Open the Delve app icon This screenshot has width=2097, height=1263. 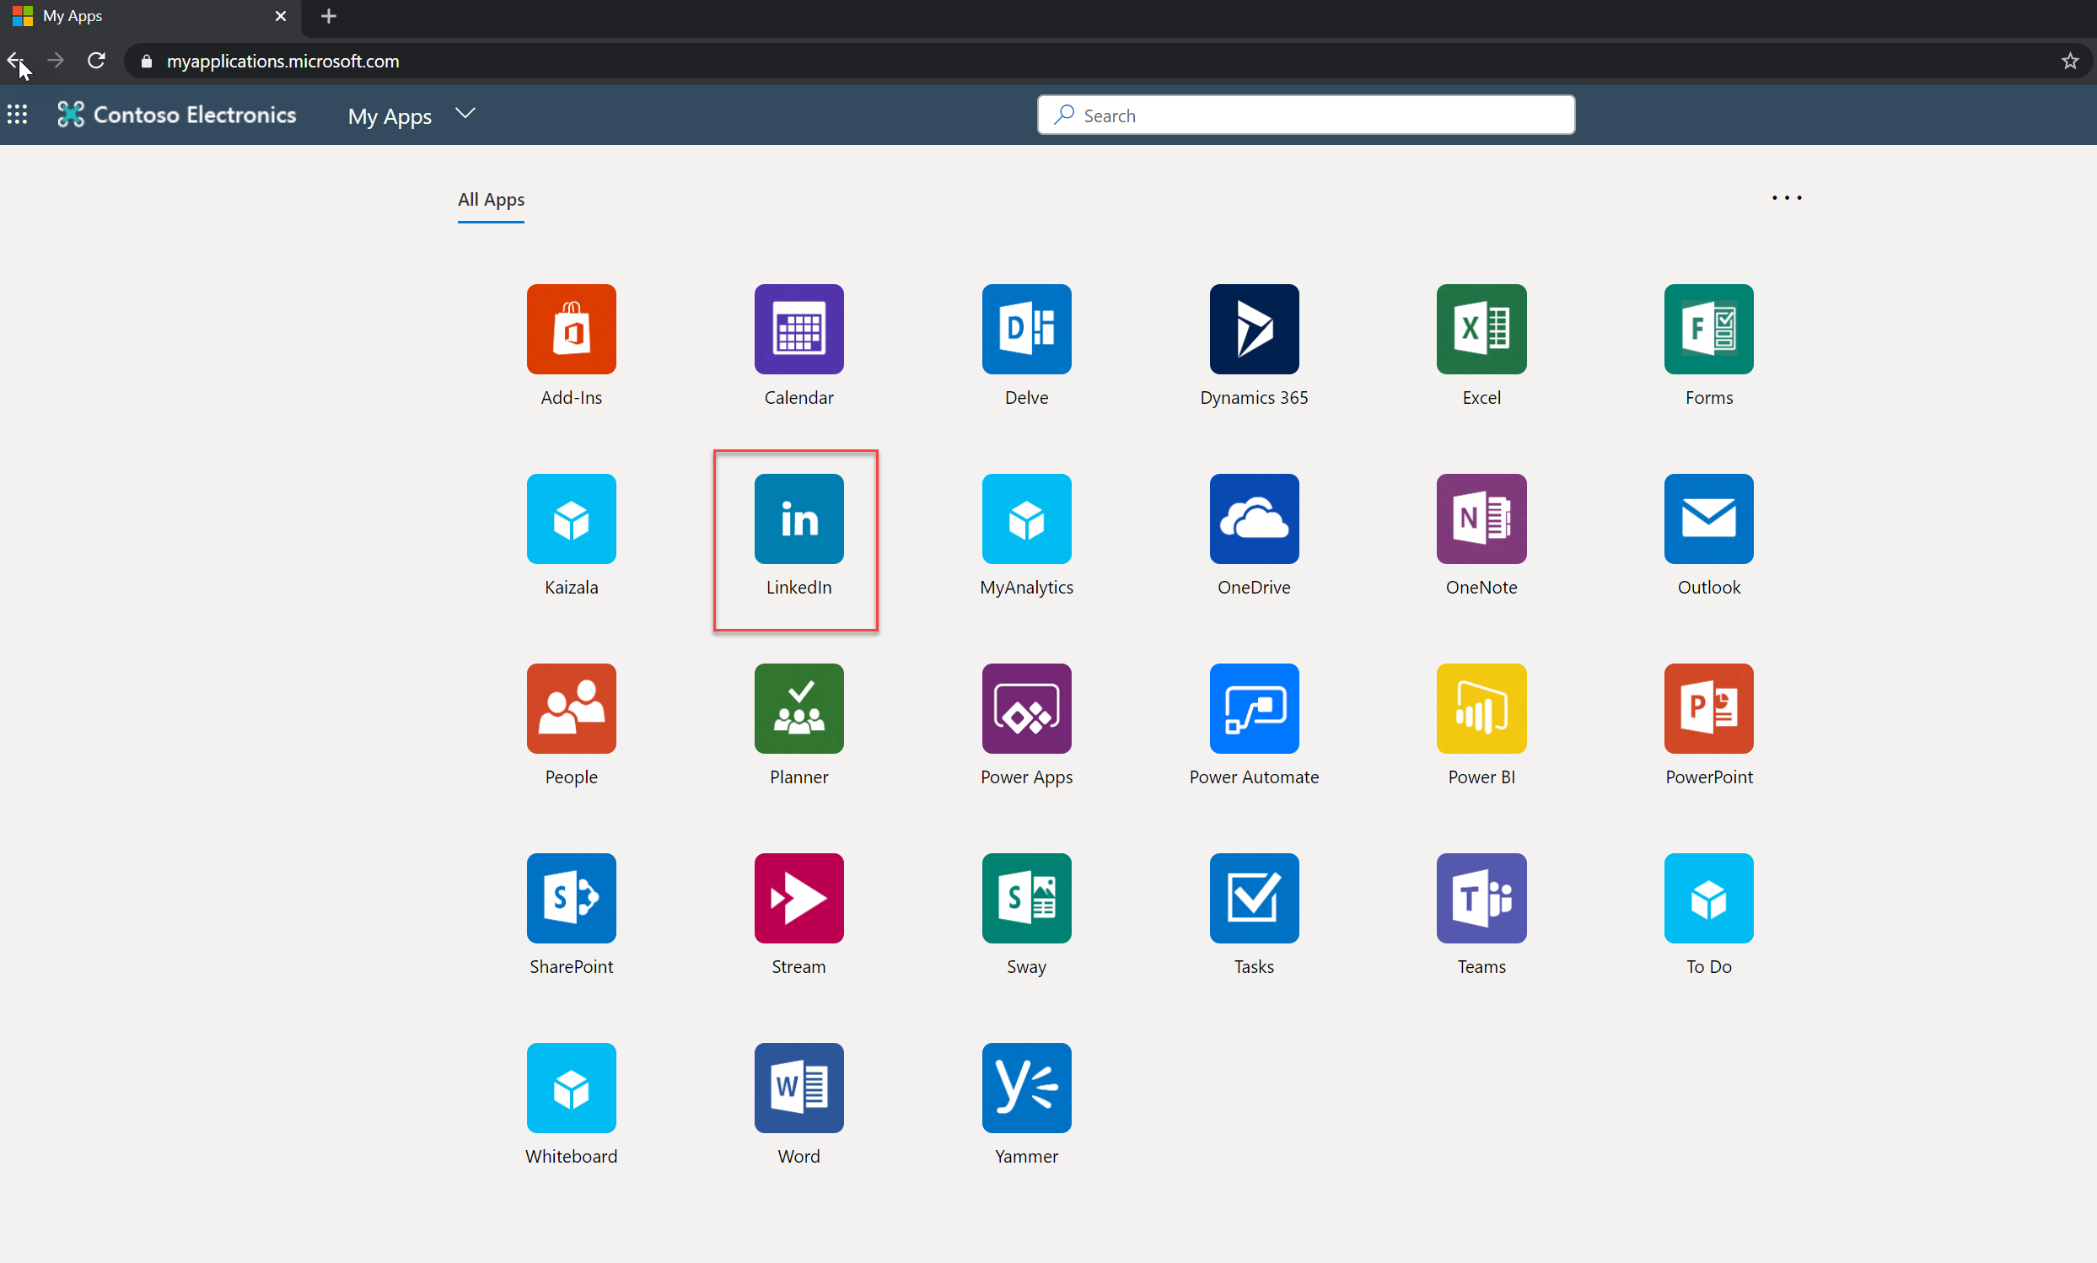pos(1026,329)
